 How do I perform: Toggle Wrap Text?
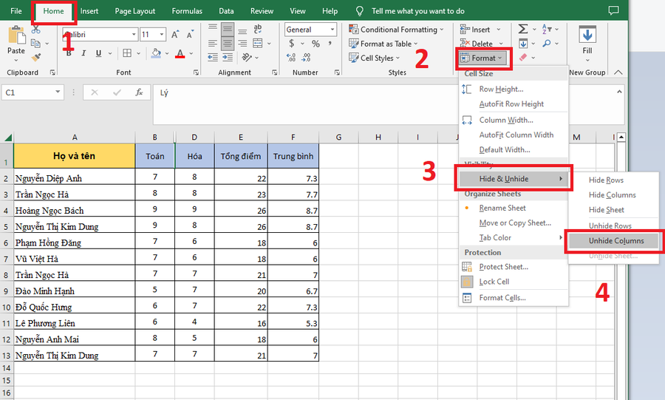(257, 29)
